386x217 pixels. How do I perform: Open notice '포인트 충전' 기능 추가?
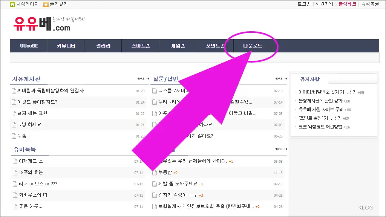tap(320, 118)
